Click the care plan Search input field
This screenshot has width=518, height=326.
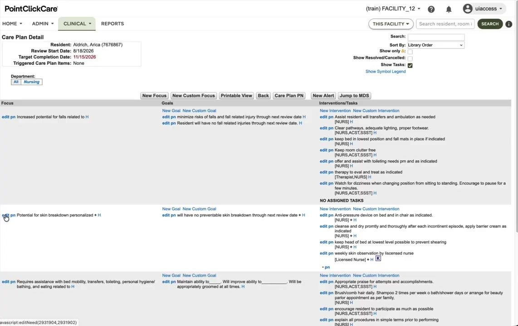[436, 37]
